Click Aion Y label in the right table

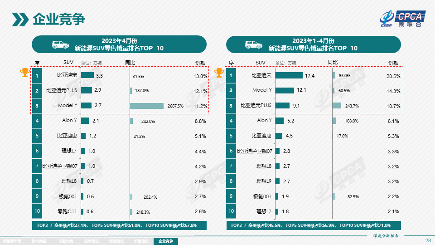point(264,121)
